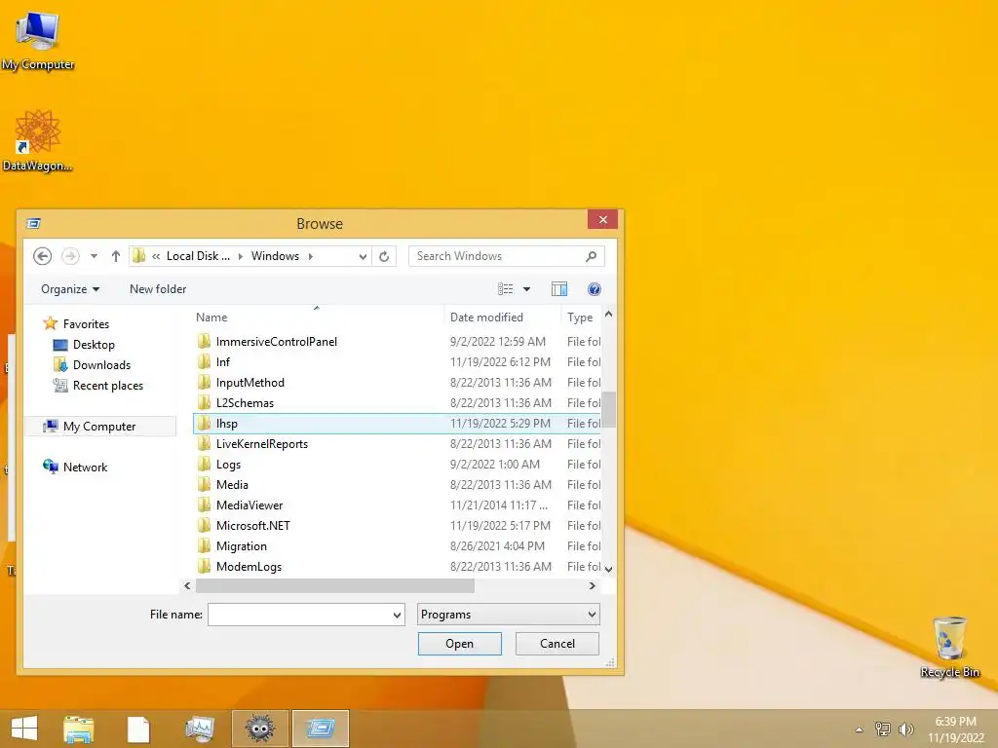
Task: Click the Windows Start button
Action: tap(24, 729)
